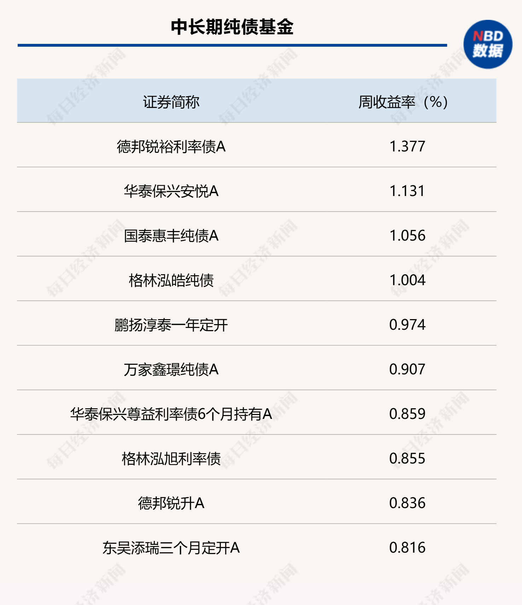Select the 0.859 return value
Screen dimensions: 522x605
[407, 414]
